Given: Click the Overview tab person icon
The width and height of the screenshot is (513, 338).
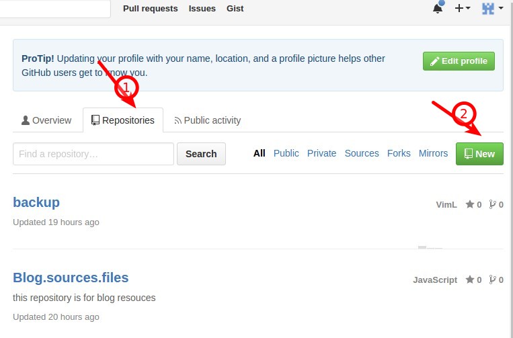Looking at the screenshot, I should click(x=25, y=120).
